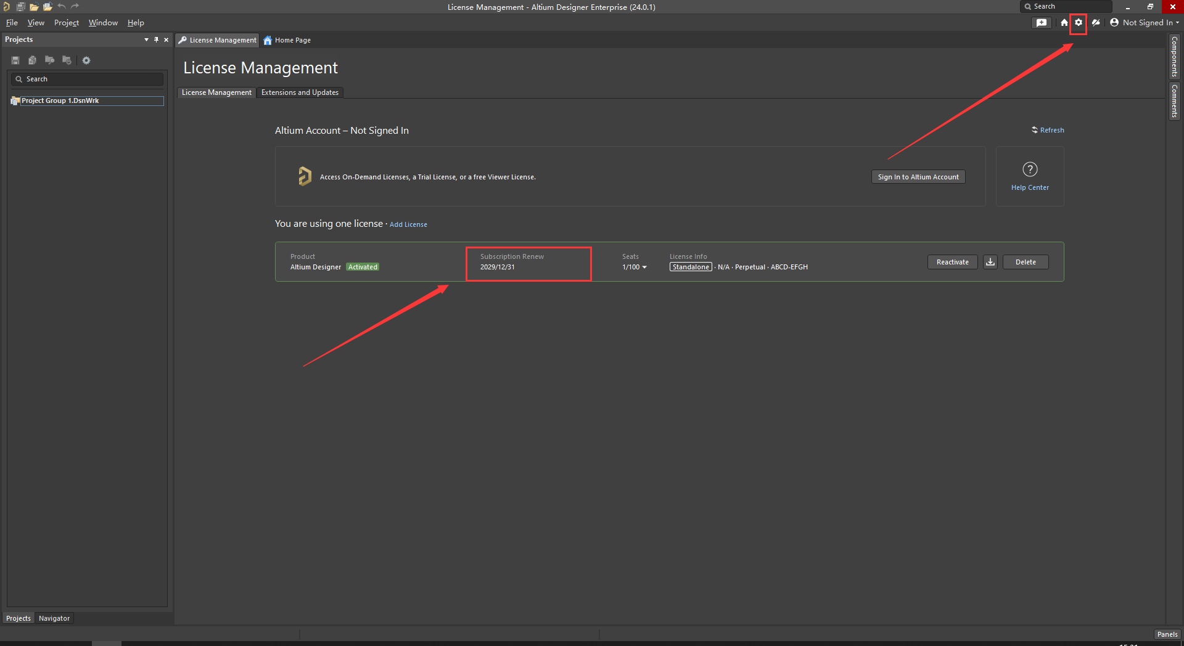Screen dimensions: 1184x646
Task: Pin the Projects panel
Action: click(x=156, y=39)
